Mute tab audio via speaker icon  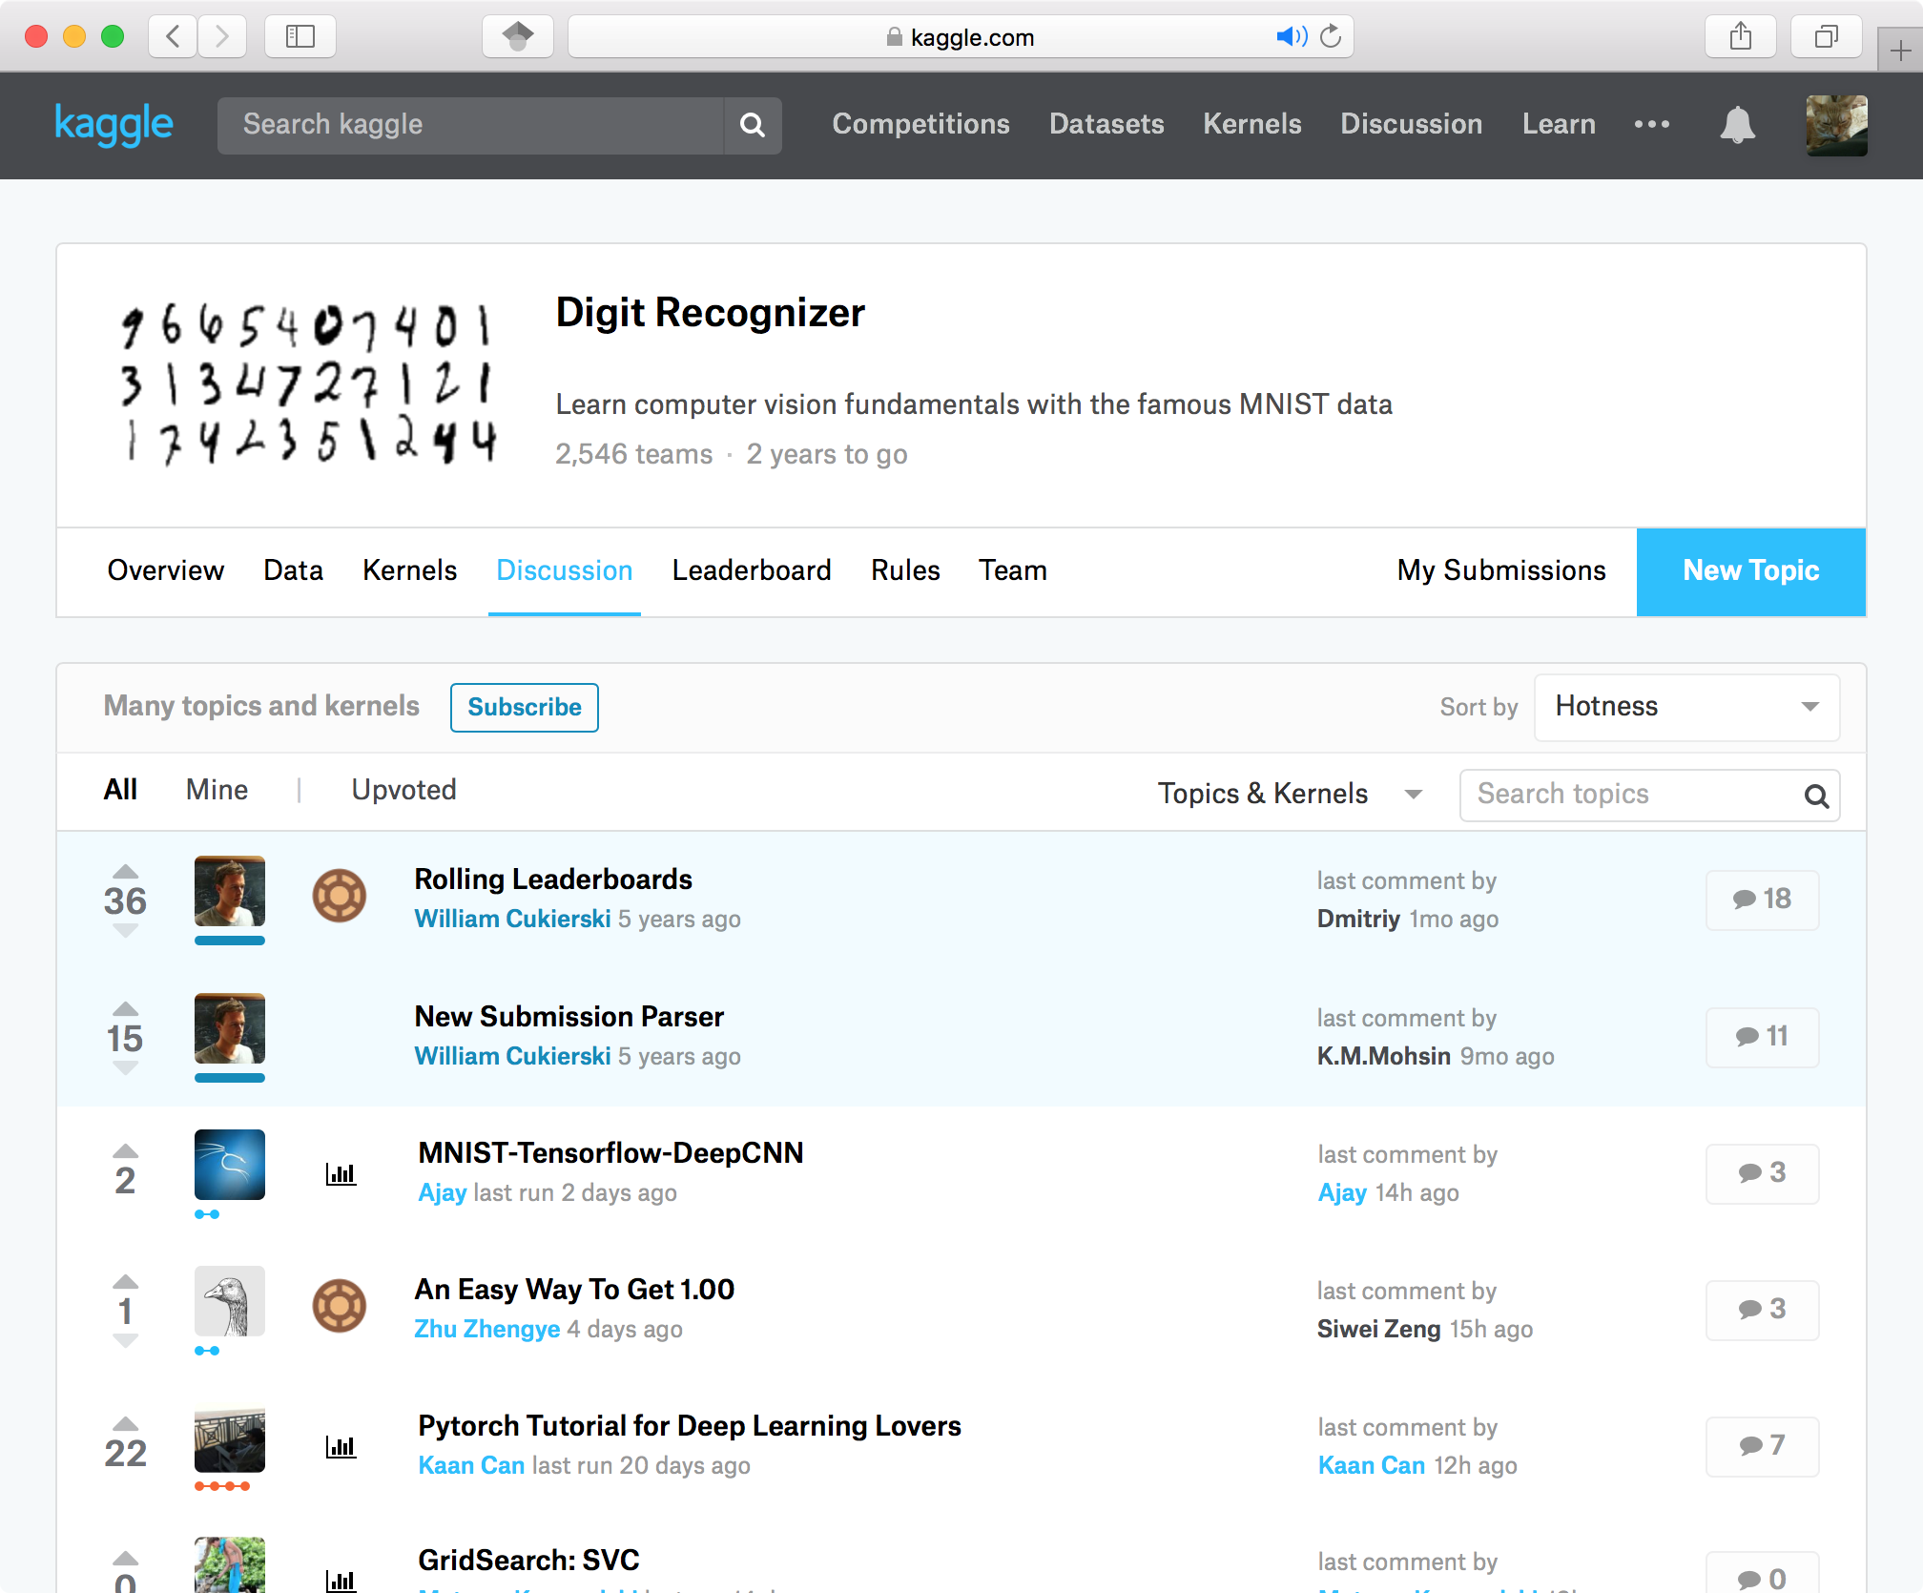pos(1290,37)
